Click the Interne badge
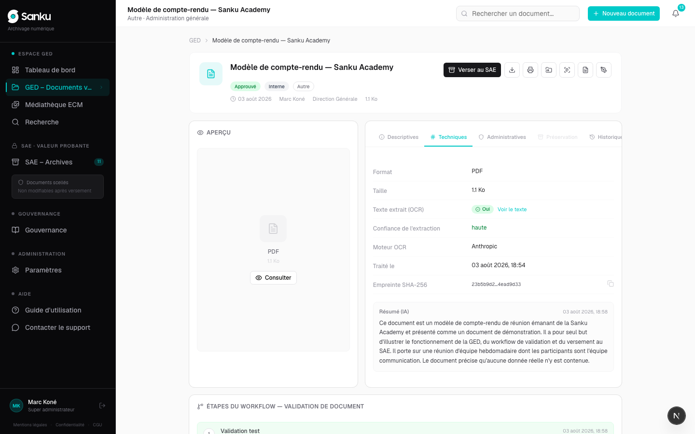Screen dimensions: 695x434 coord(277,86)
